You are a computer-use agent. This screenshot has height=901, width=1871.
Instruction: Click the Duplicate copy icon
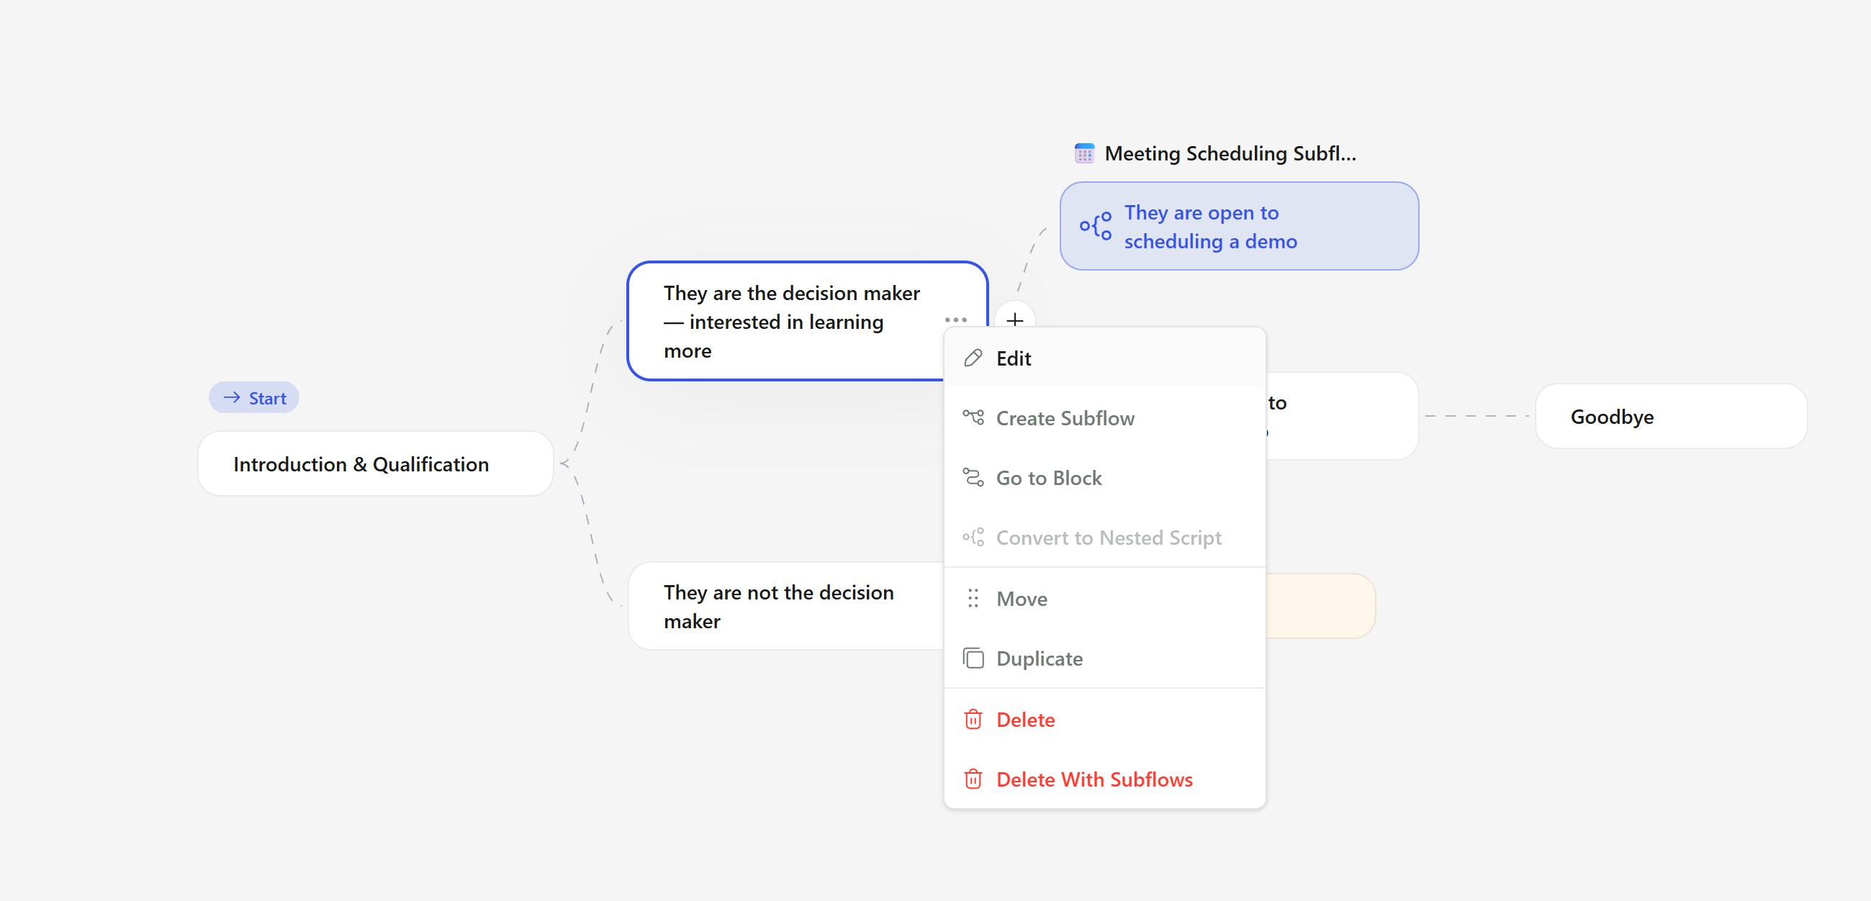click(973, 658)
